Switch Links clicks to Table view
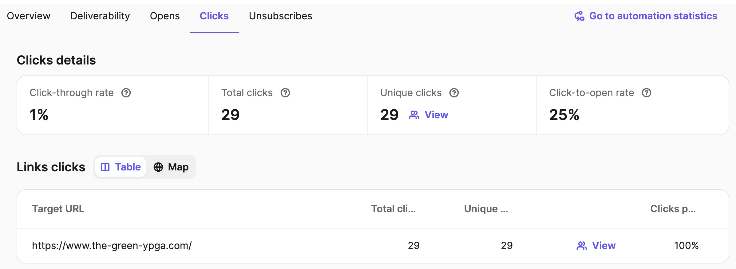Screen dimensions: 736x269 coord(121,167)
